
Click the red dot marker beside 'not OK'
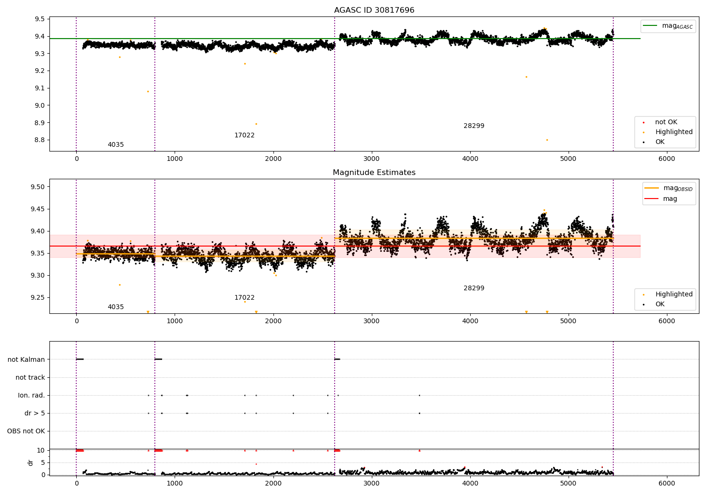click(643, 122)
